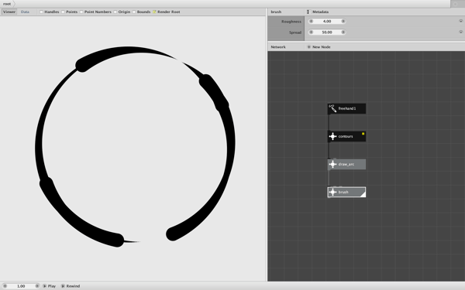
Task: Click the brush title in parameters header
Action: [276, 12]
